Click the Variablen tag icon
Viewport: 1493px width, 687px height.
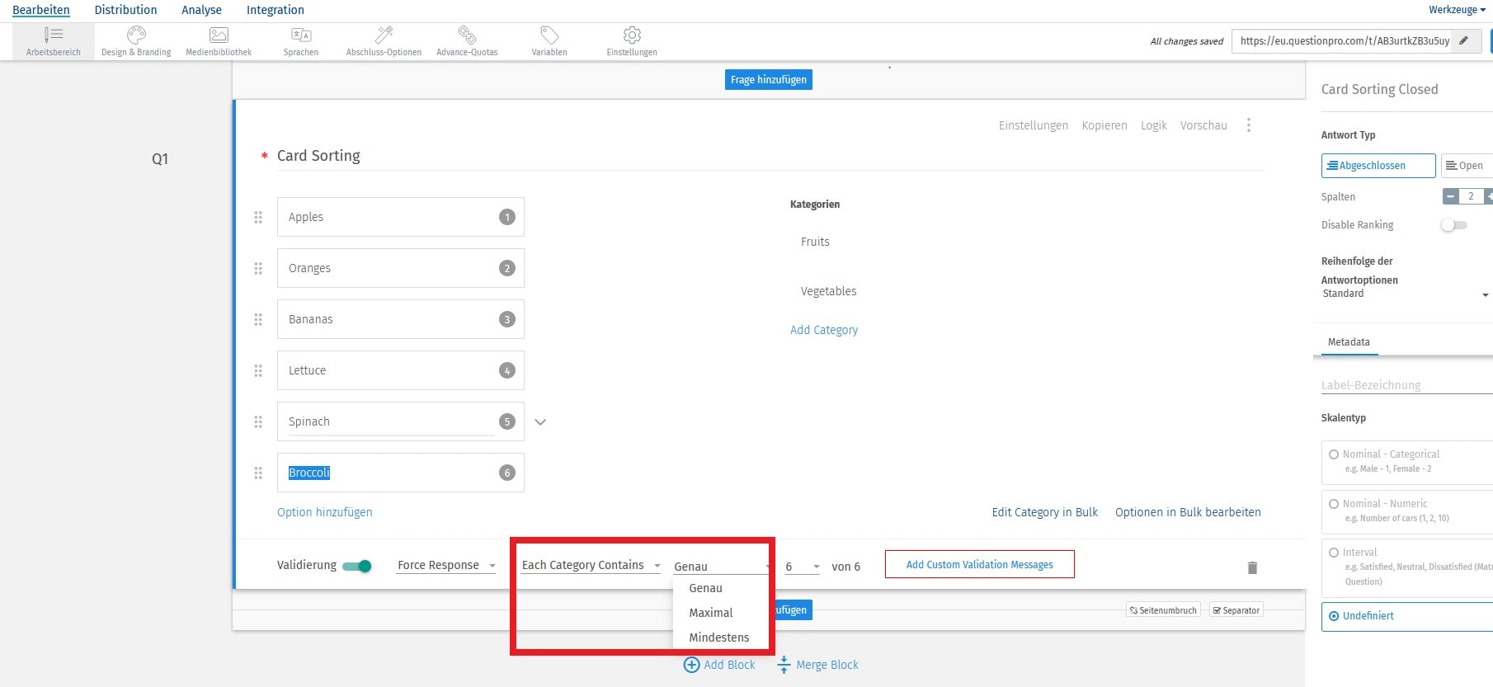click(549, 35)
